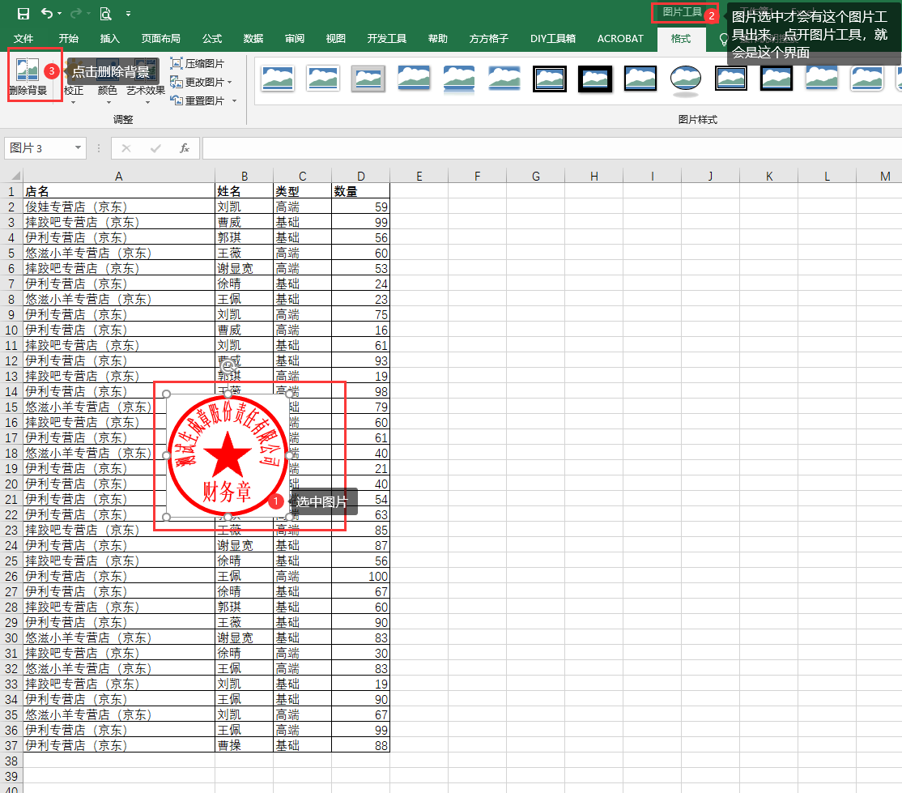
Task: Click the top-left sizing handle of picture
Action: tap(166, 394)
